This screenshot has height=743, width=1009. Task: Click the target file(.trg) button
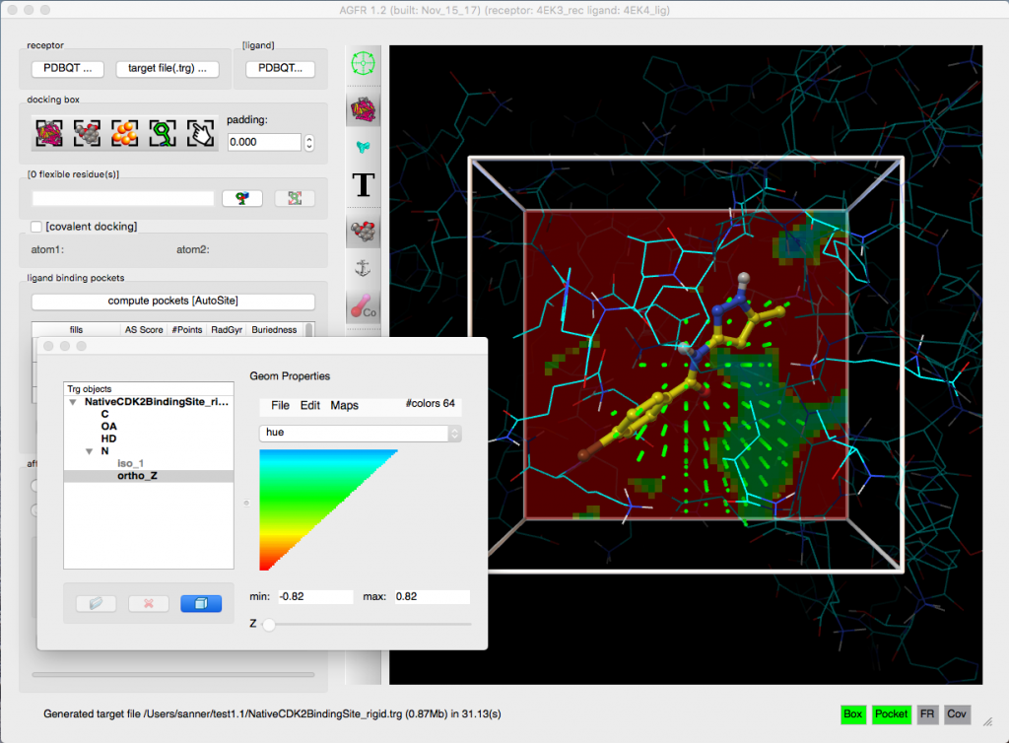point(168,69)
